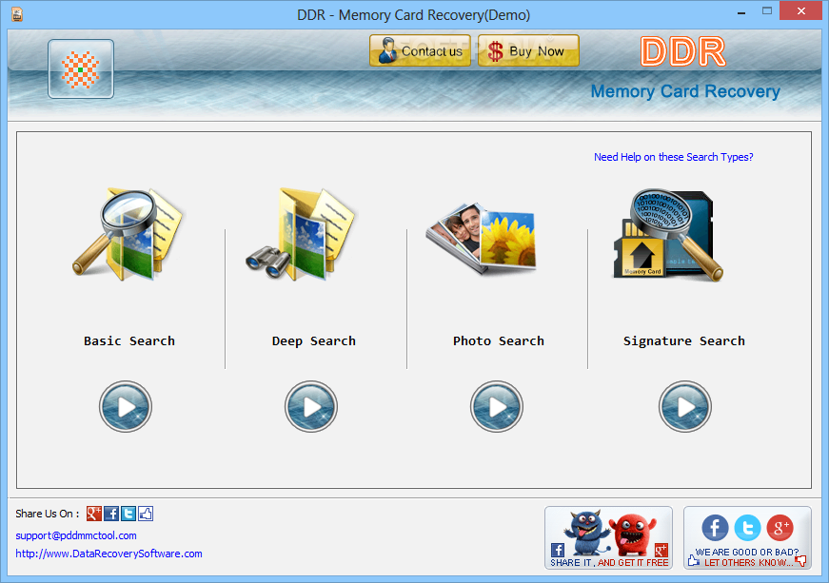Click the orange dotted logo button

(x=80, y=69)
